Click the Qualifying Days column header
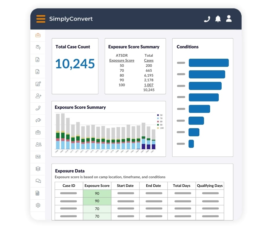 click(x=210, y=186)
